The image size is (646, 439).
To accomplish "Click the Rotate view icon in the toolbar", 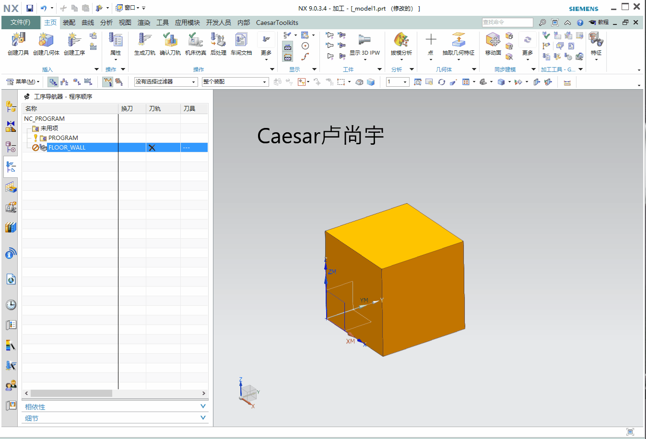I will point(441,82).
